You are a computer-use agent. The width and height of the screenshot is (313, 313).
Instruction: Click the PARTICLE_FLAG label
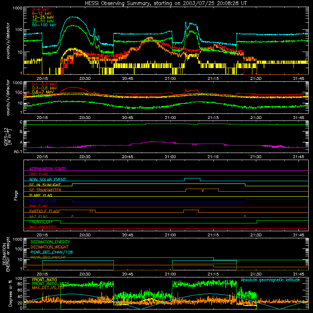[x=44, y=211]
